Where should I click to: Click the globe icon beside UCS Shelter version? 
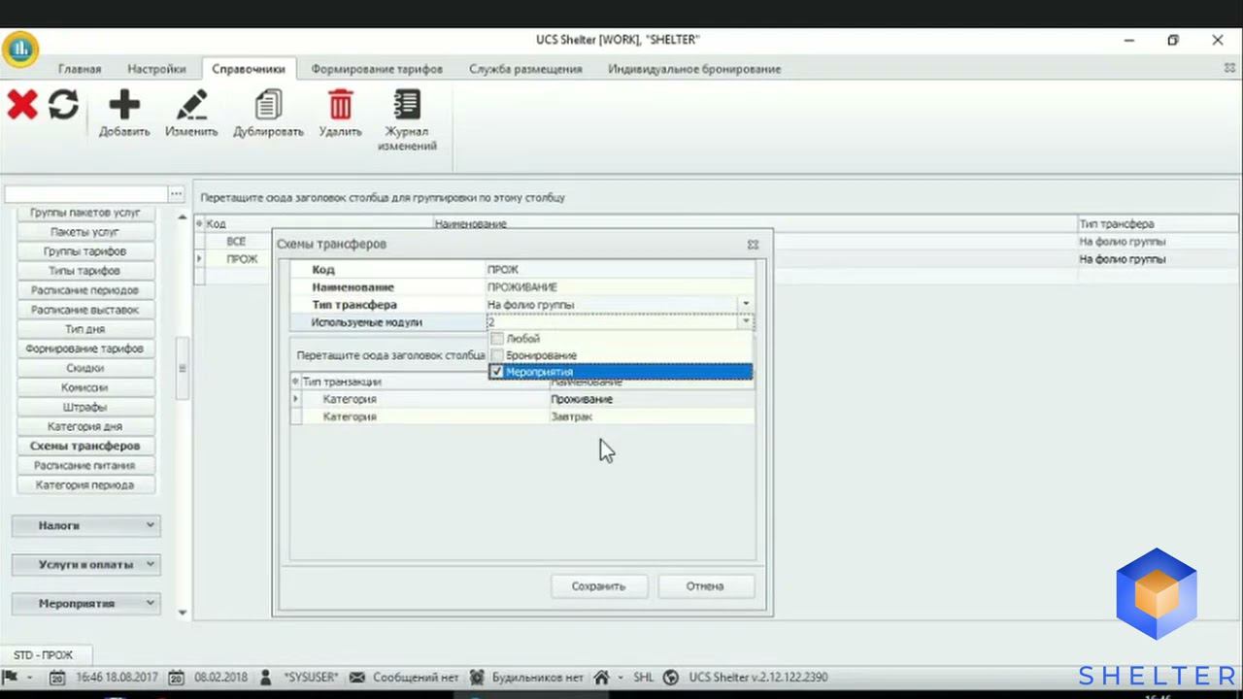click(672, 678)
